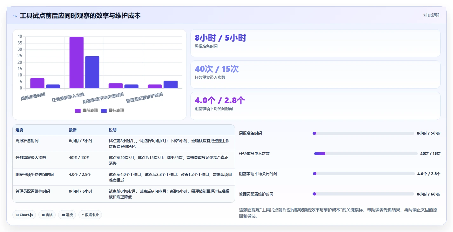This screenshot has height=232, width=453.
Task: Click table value 40次 / 15次
Action: 79,157
